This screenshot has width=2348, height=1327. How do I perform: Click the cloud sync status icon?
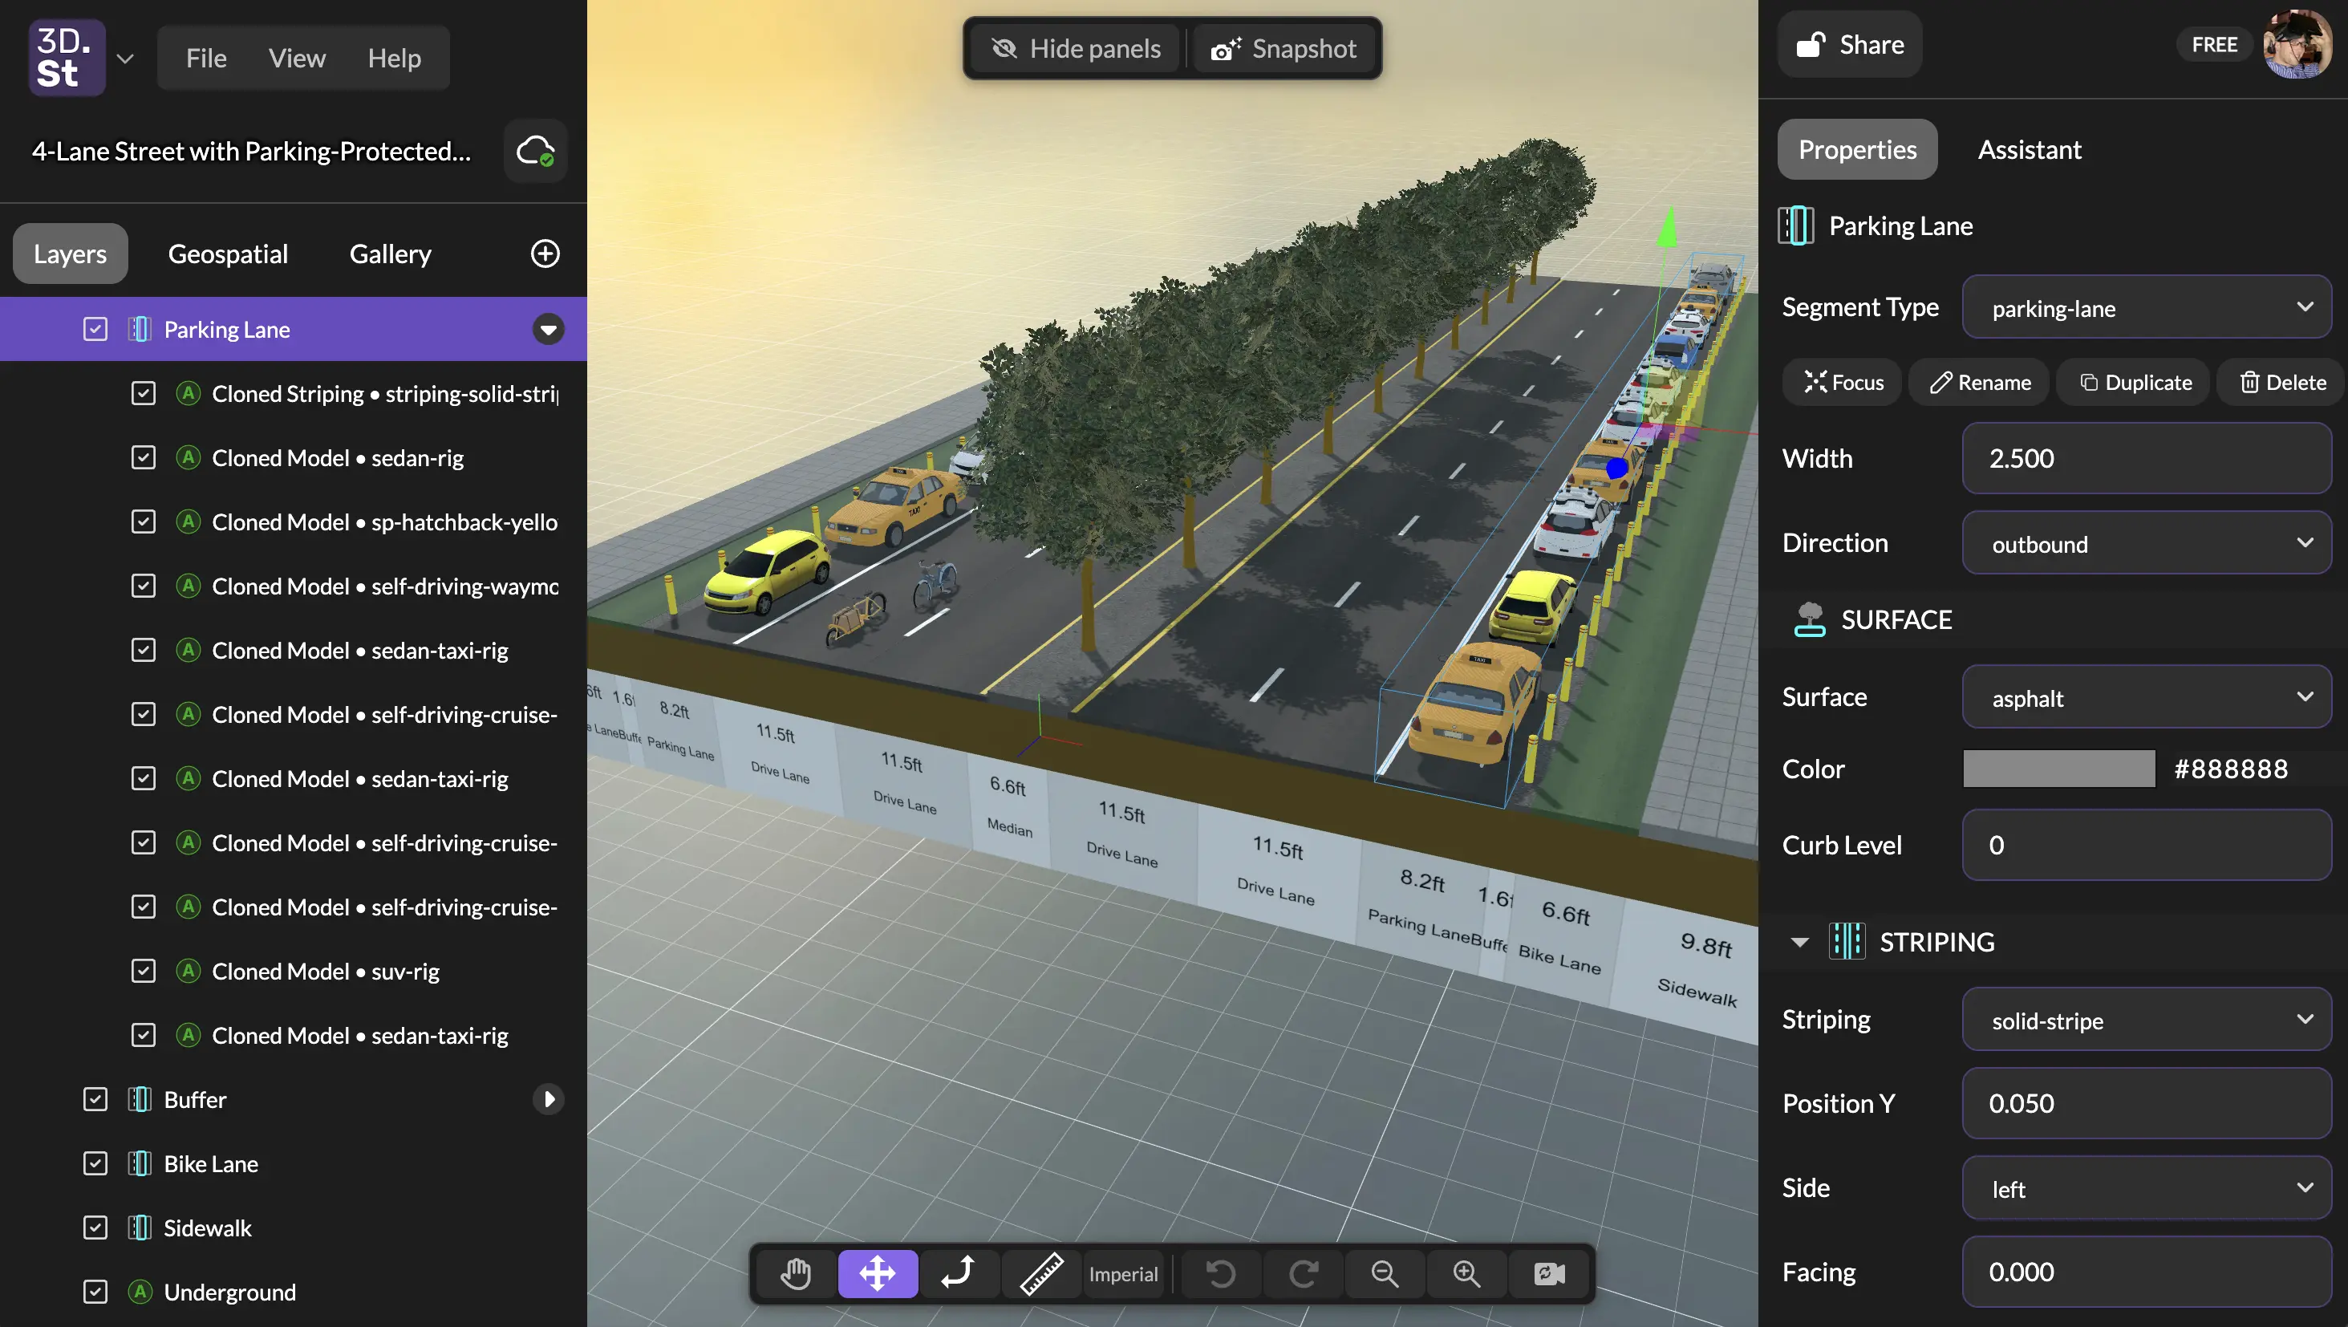click(535, 152)
